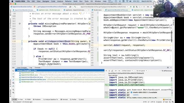Screen dimensions: 184x103
Task: Switch to Student.java editor tab
Action: [x=97, y=10]
